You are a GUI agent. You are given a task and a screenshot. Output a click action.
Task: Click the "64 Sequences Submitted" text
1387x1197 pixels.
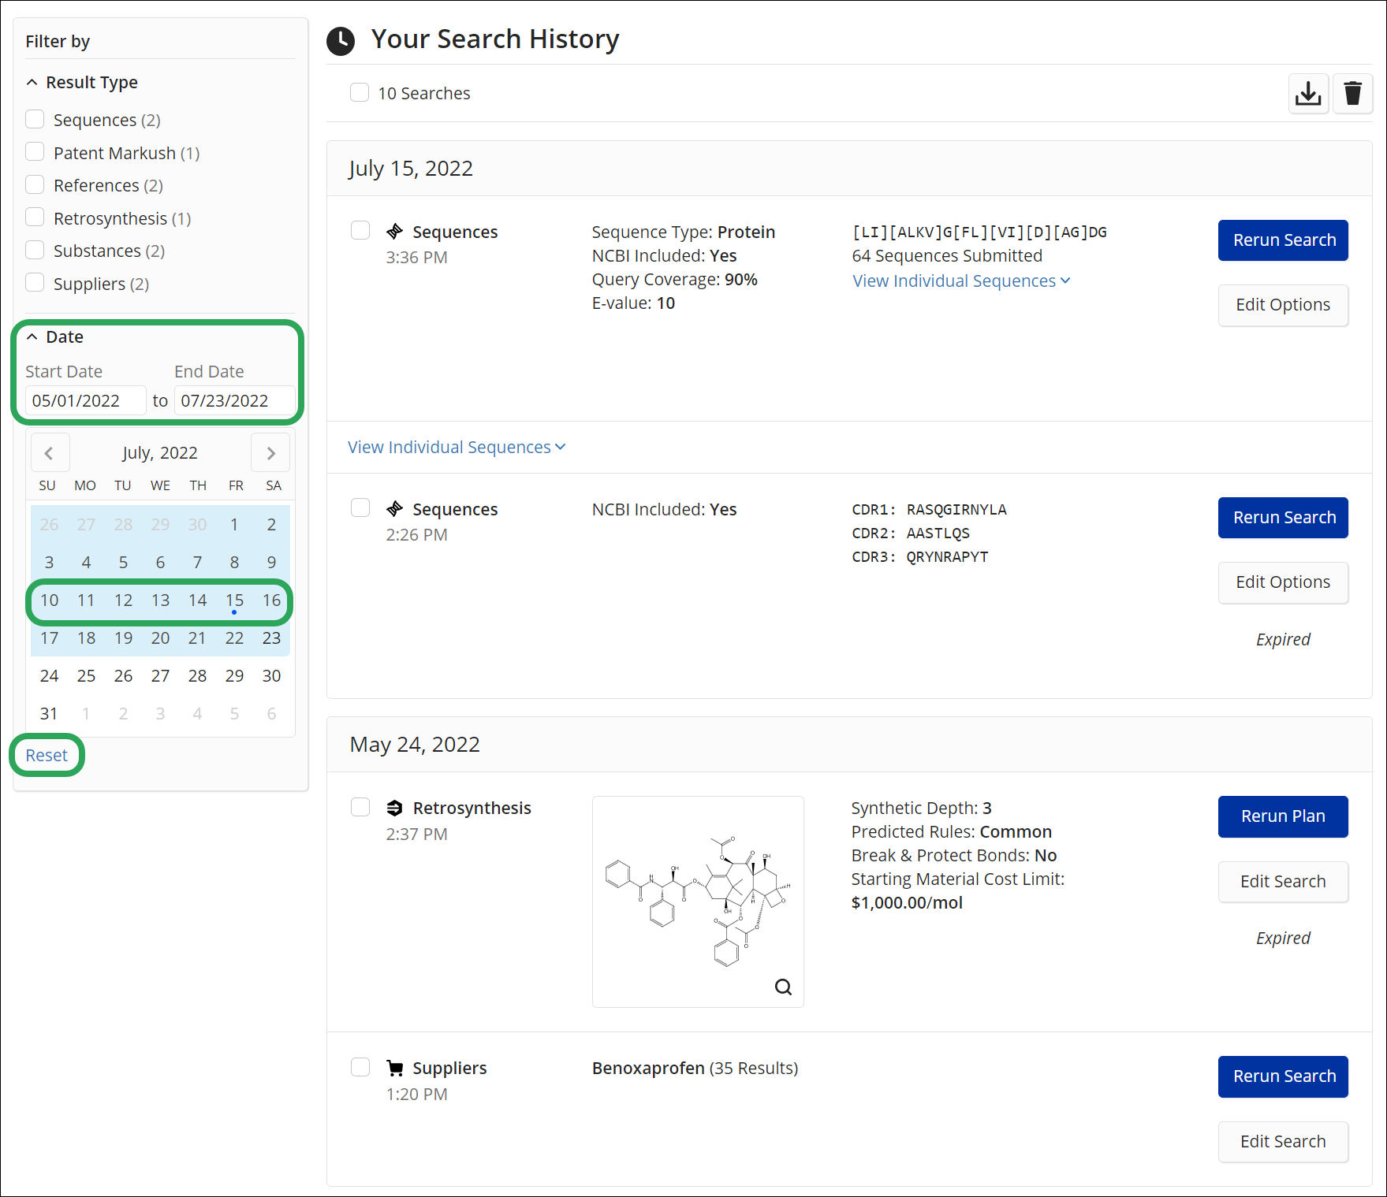pos(947,256)
